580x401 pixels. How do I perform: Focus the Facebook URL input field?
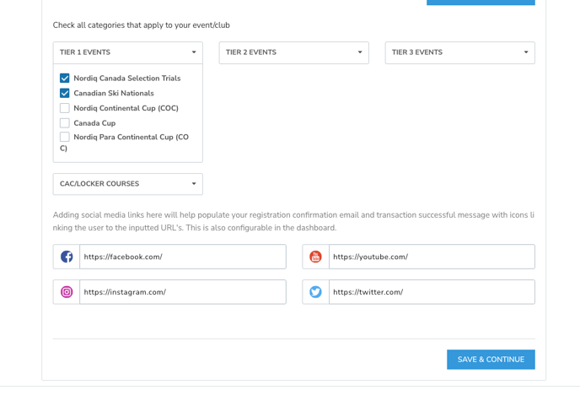(182, 257)
